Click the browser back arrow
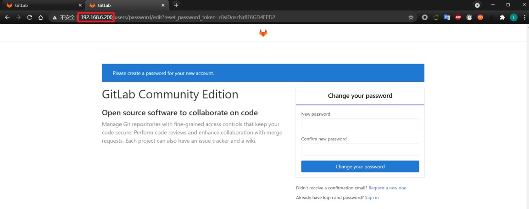This screenshot has width=529, height=209. coord(7,17)
